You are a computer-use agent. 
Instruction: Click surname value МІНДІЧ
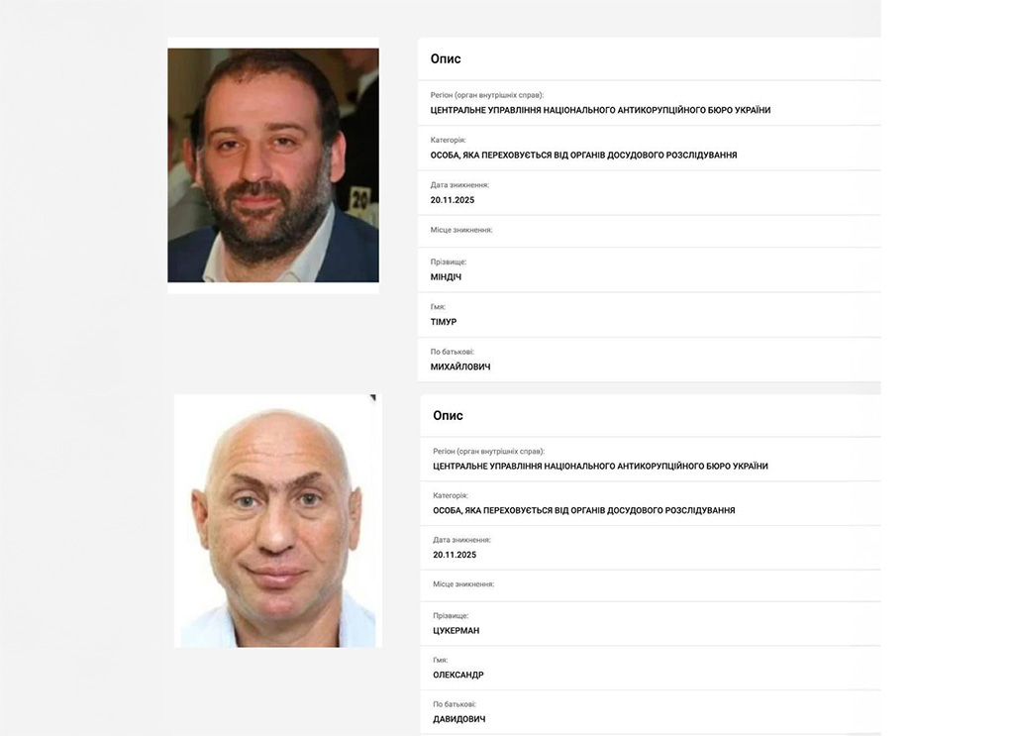(x=447, y=276)
